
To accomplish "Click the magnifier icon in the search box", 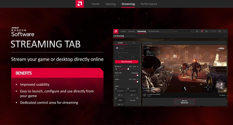I will pos(192,31).
